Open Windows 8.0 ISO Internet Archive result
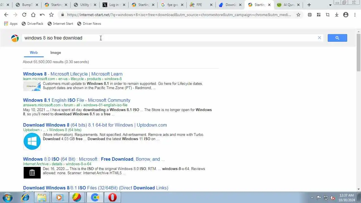The width and height of the screenshot is (361, 203). tap(94, 159)
